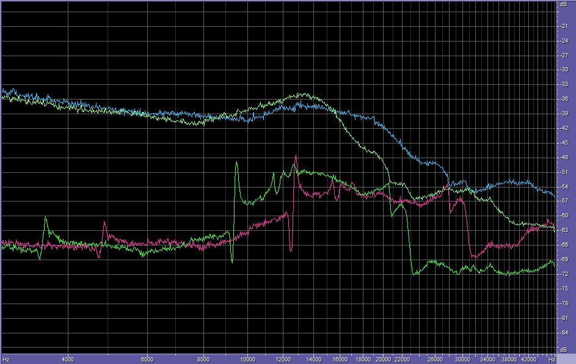The width and height of the screenshot is (576, 364).
Task: Choose the -63 amplitude scale label
Action: click(x=564, y=230)
